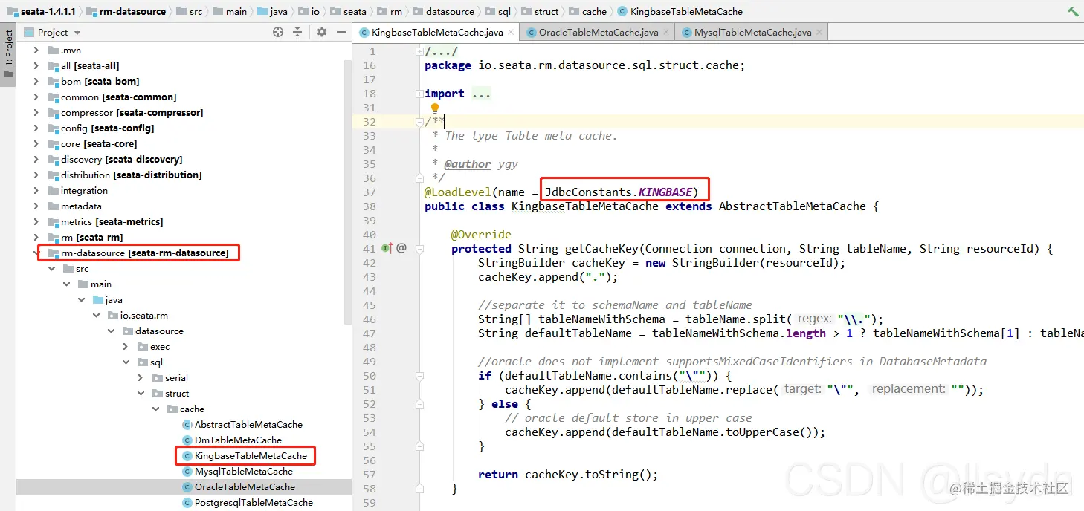
Task: Expand the common [seata-common] module
Action: click(36, 97)
